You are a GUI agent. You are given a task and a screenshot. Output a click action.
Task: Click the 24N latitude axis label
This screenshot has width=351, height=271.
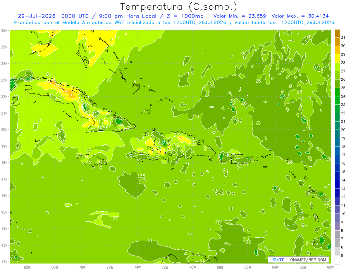pyautogui.click(x=4, y=63)
